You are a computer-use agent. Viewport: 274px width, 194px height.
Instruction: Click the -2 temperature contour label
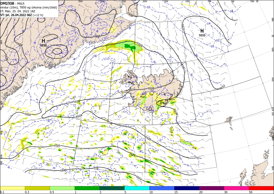tap(160, 140)
